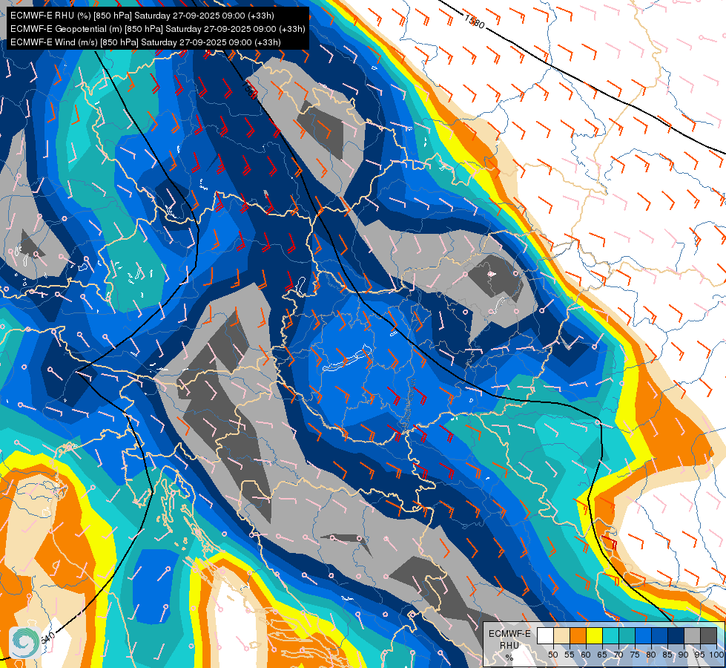
Task: Click the legend scale value 100
Action: 716,655
